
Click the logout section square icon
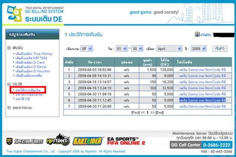[x=9, y=108]
